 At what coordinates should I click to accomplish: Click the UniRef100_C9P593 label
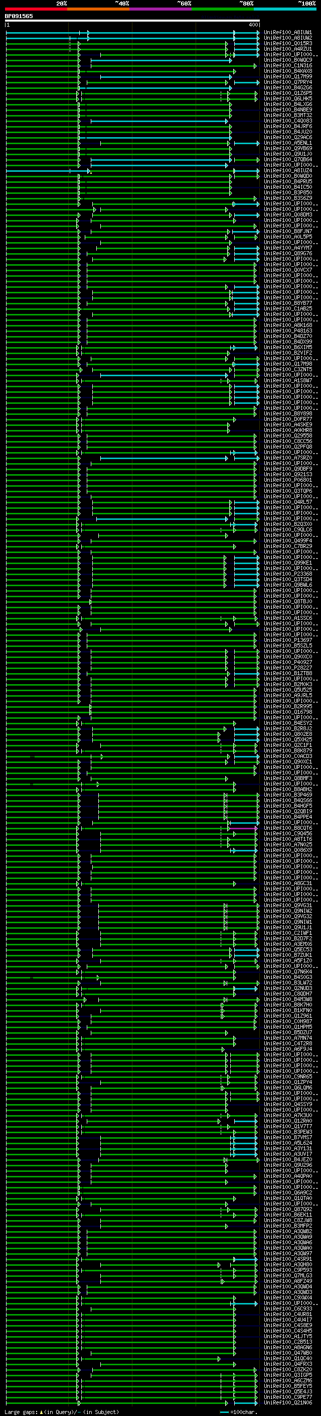click(x=287, y=1269)
